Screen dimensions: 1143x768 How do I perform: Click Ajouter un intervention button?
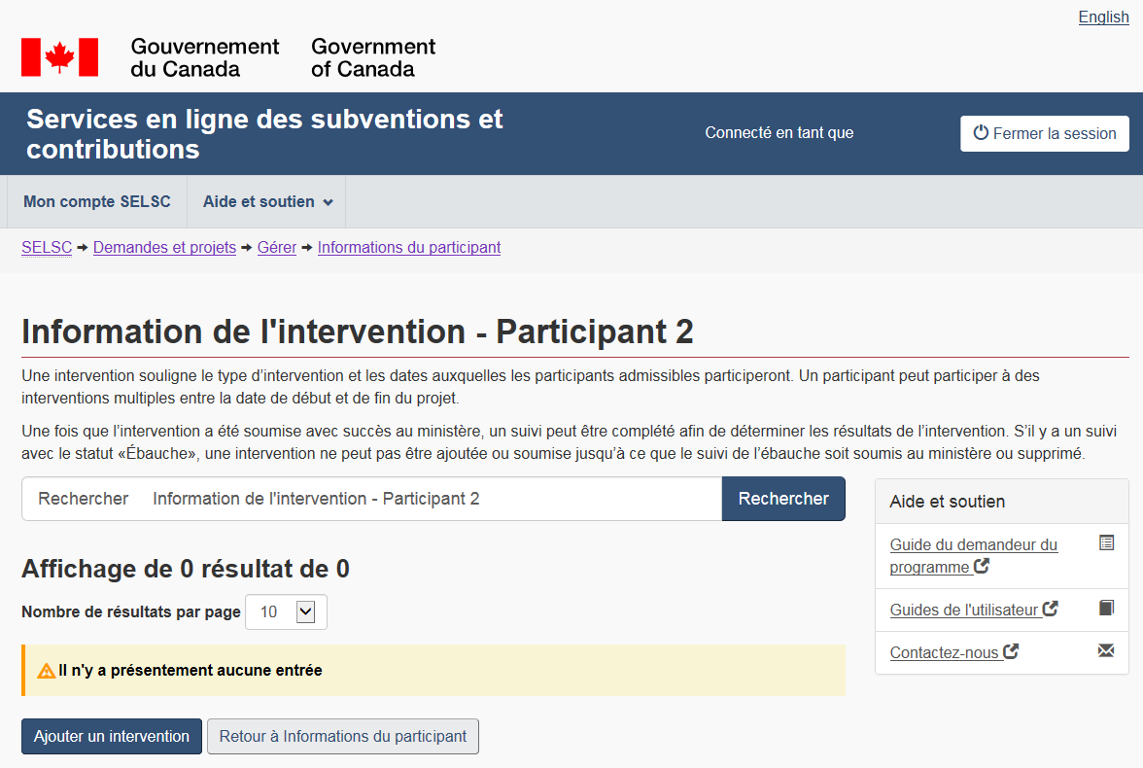(x=112, y=737)
